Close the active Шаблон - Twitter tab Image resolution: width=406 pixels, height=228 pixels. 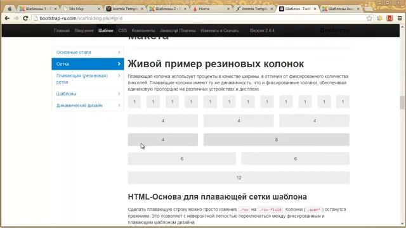[315, 9]
